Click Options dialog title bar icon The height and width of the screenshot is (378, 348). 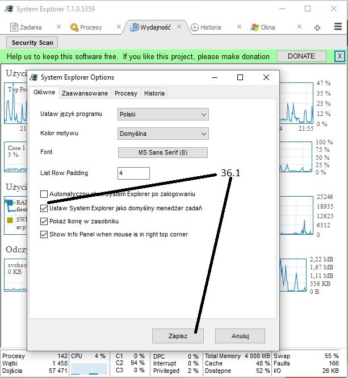(x=33, y=77)
